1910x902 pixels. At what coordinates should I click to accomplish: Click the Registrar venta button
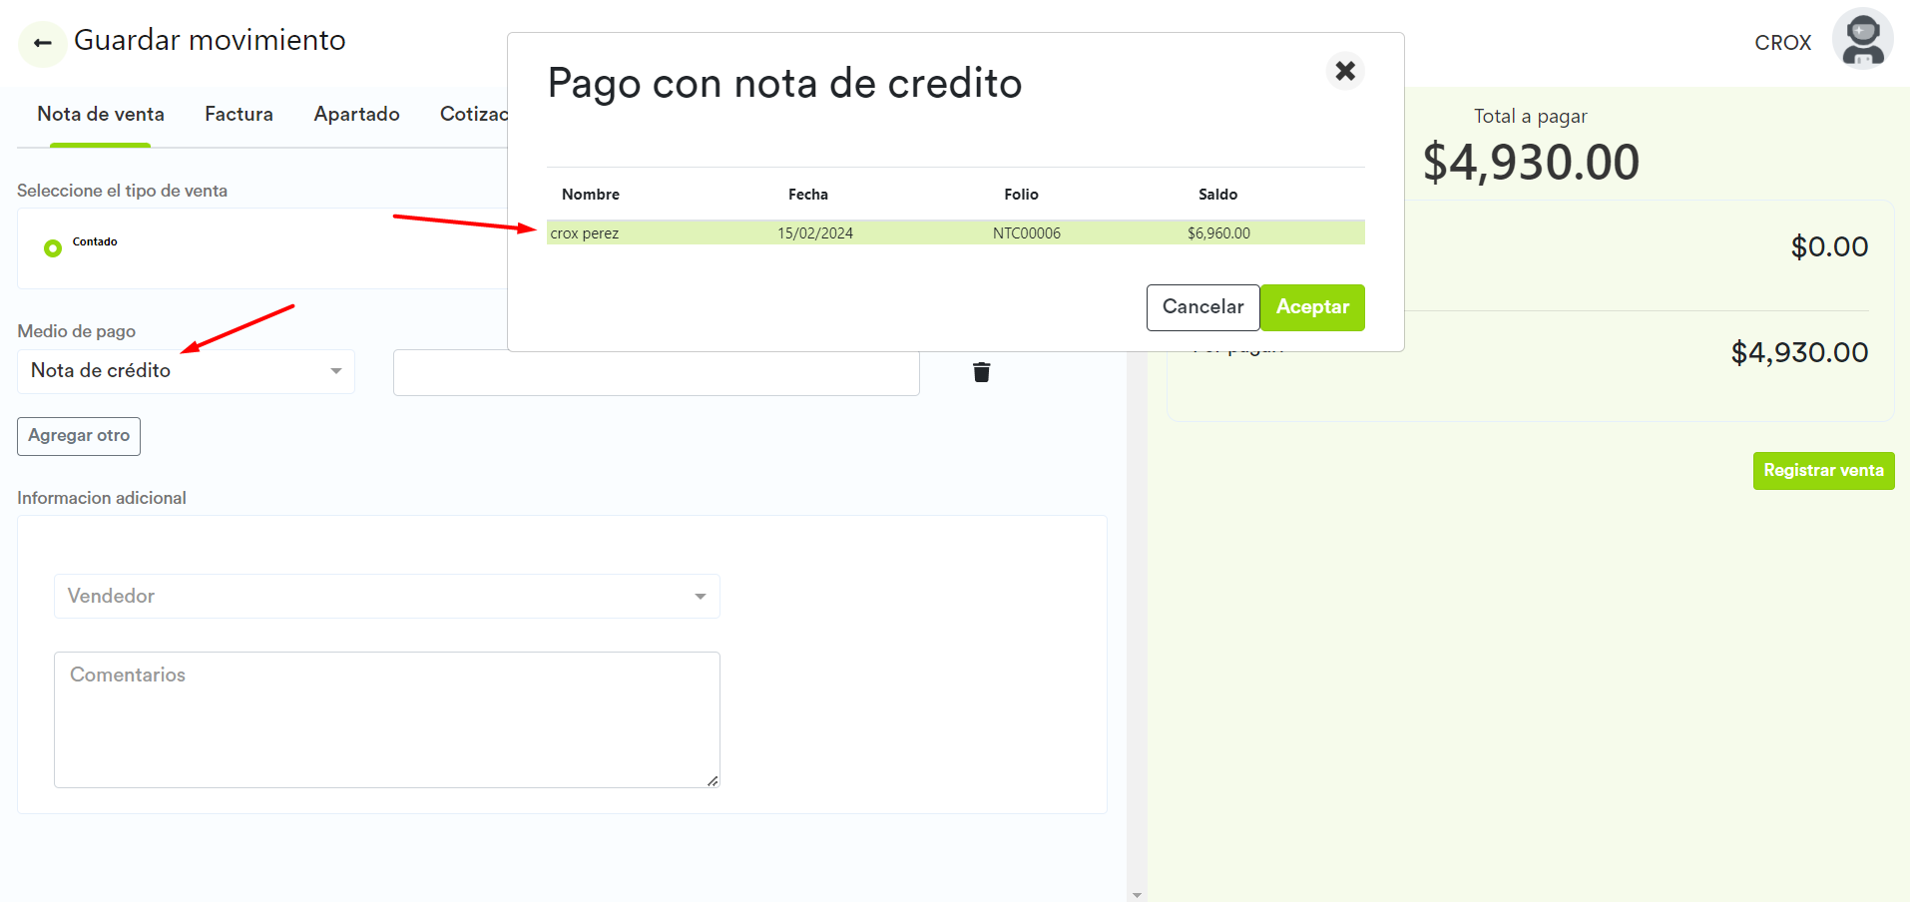click(x=1822, y=471)
